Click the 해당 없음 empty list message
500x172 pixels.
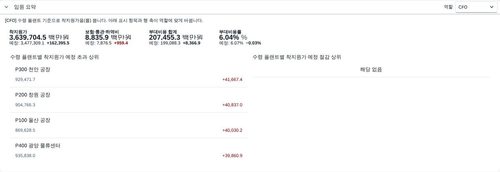371,69
